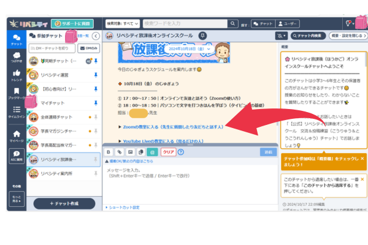
Task: Pin the リベシティ放課後… chat in list
Action: point(96,160)
